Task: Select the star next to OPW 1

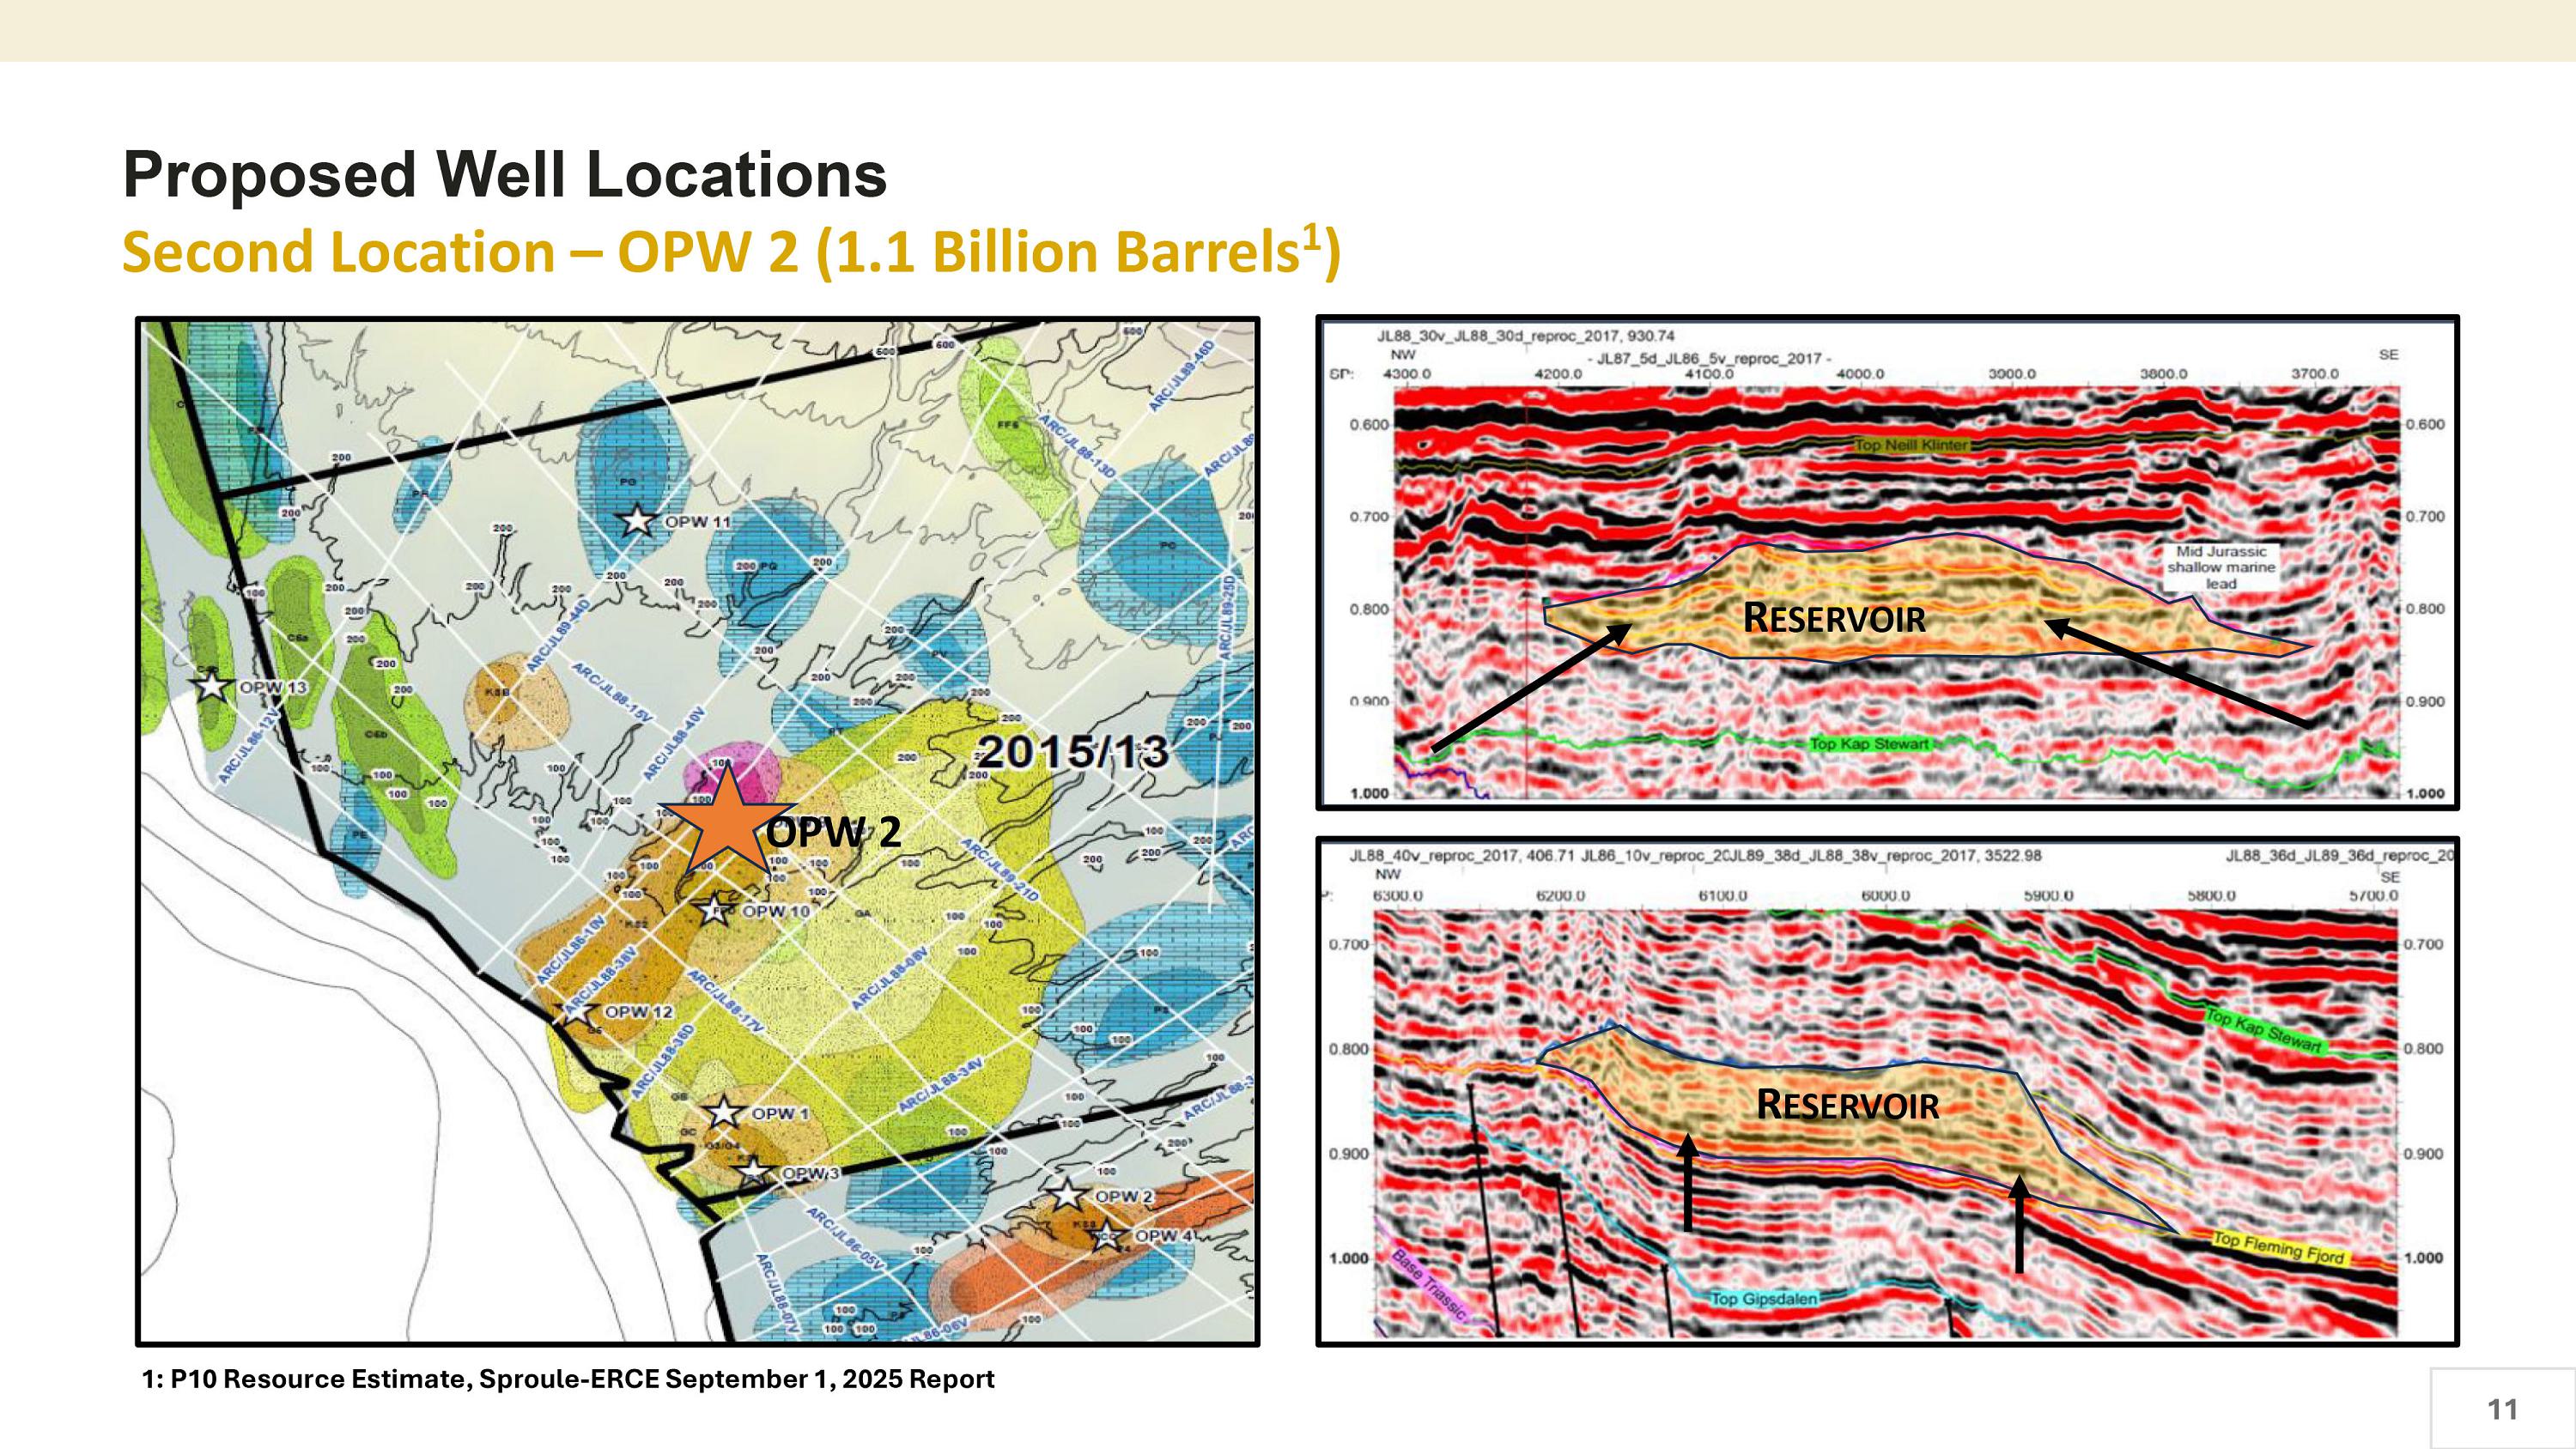Action: point(725,1113)
